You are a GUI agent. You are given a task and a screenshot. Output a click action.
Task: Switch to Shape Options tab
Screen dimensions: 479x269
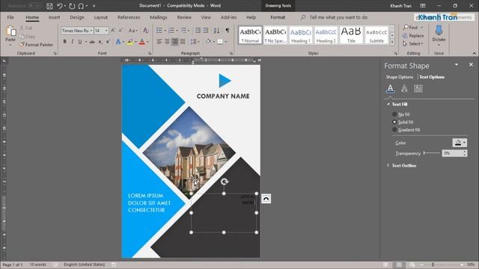point(399,77)
